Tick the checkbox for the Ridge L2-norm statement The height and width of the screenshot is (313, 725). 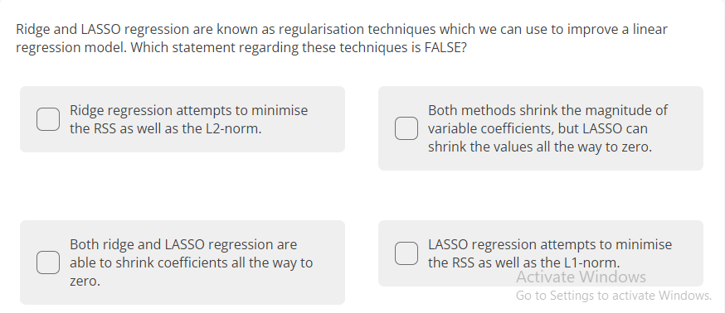tap(48, 119)
